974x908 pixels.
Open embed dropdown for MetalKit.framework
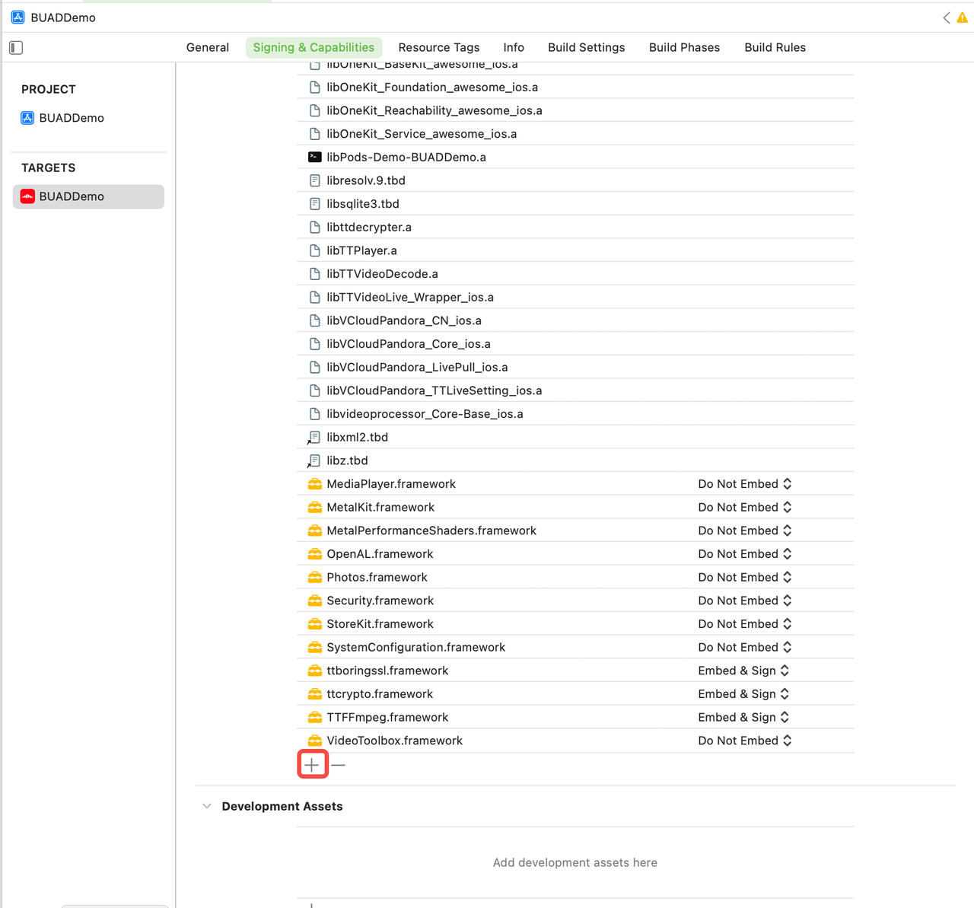pos(745,507)
